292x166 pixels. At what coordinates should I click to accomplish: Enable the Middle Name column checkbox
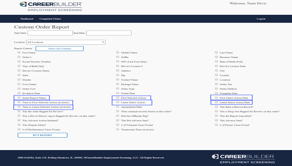pos(118,52)
